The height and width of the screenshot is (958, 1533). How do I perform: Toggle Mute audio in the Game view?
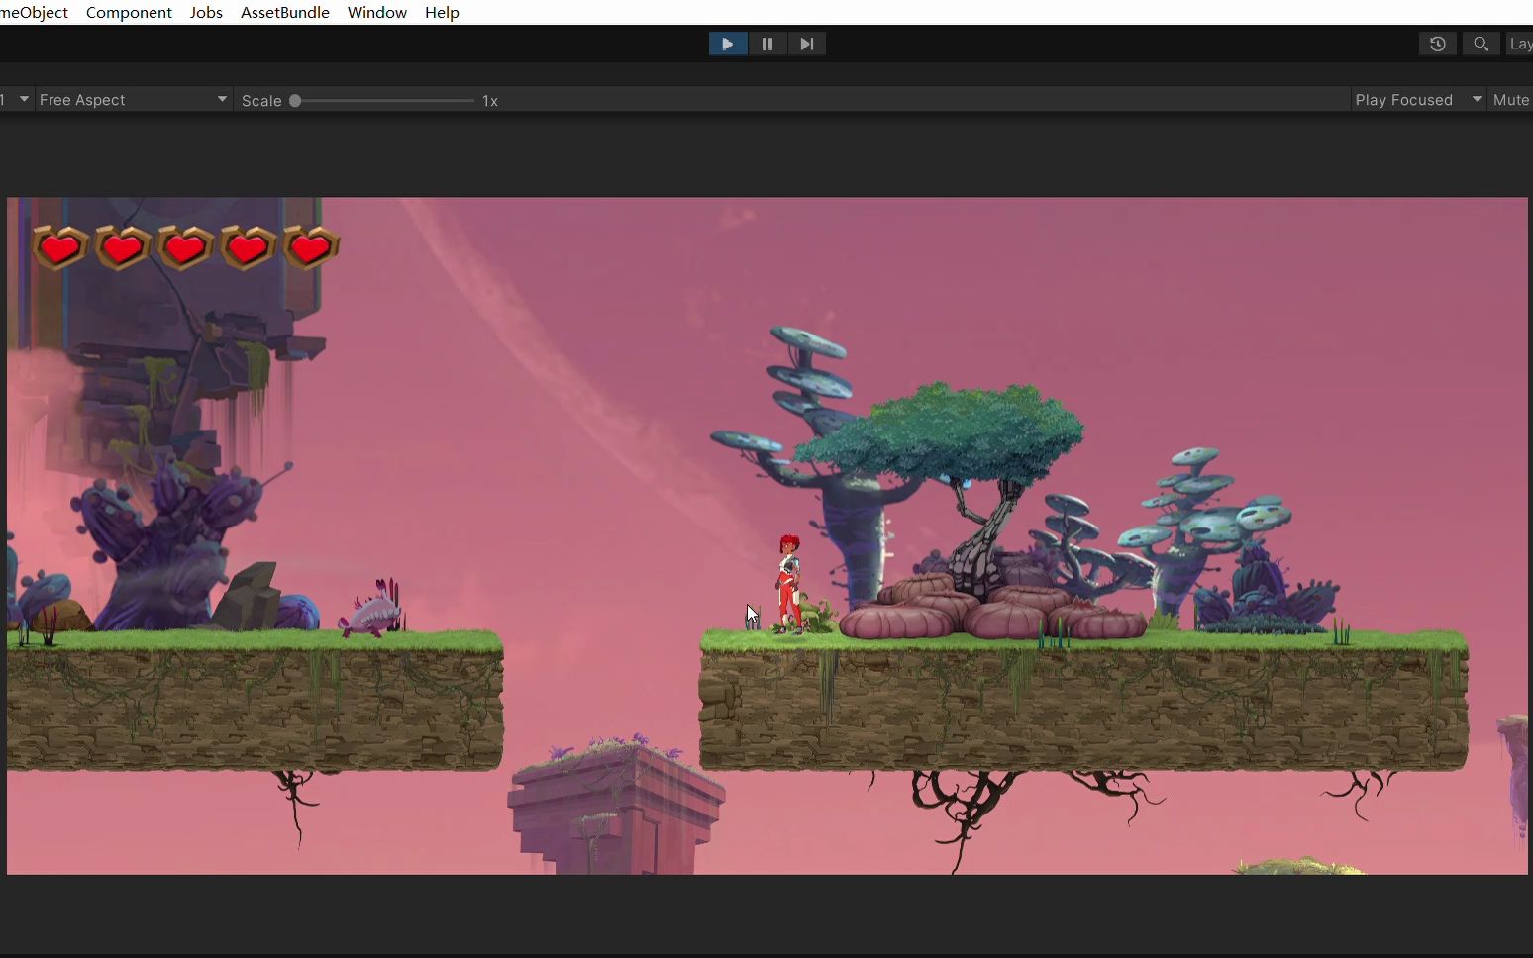1511,100
